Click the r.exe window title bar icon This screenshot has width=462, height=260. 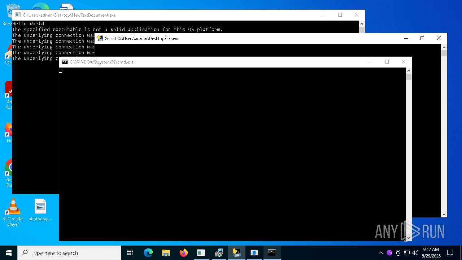pos(100,38)
